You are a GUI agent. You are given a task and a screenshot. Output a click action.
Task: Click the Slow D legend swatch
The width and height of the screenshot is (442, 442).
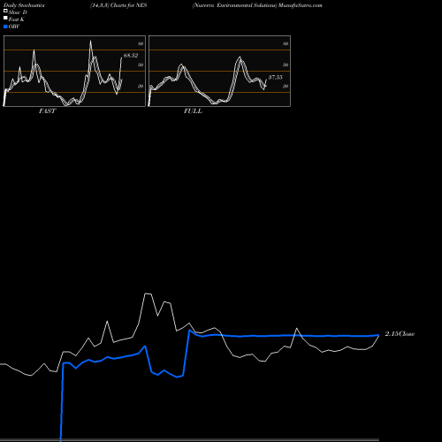point(5,11)
